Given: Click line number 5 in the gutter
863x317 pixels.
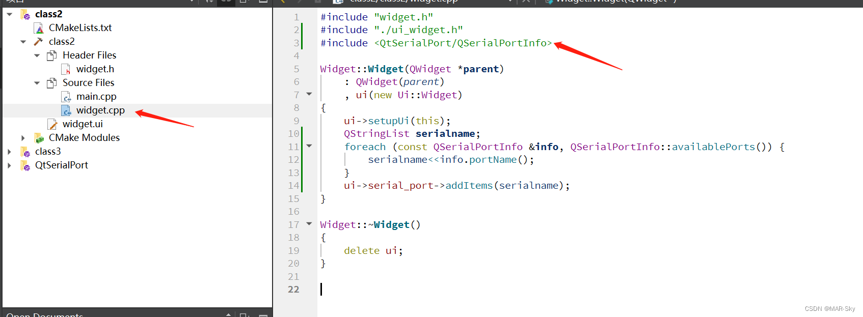Looking at the screenshot, I should [296, 69].
